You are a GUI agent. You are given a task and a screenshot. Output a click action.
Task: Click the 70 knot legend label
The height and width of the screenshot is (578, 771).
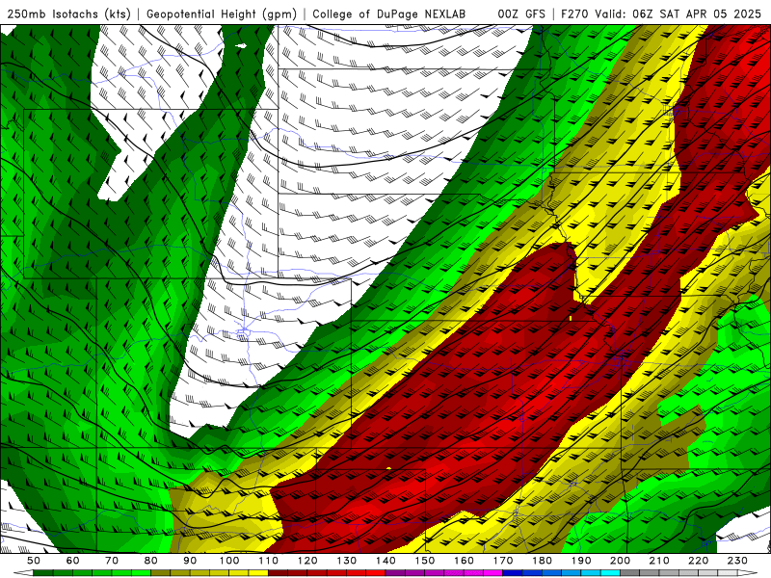click(x=112, y=561)
